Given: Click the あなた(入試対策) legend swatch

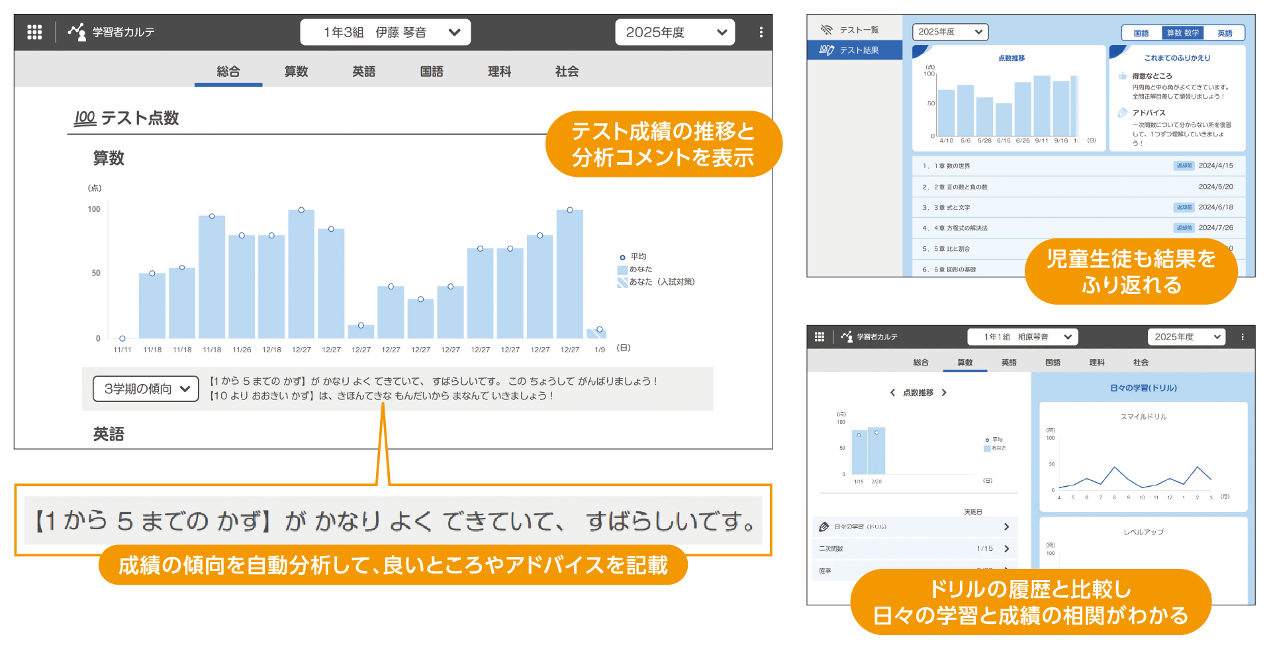Looking at the screenshot, I should coord(622,282).
